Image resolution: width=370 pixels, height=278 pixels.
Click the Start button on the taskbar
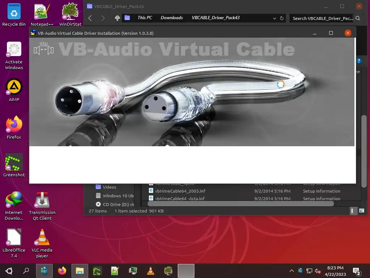9,271
